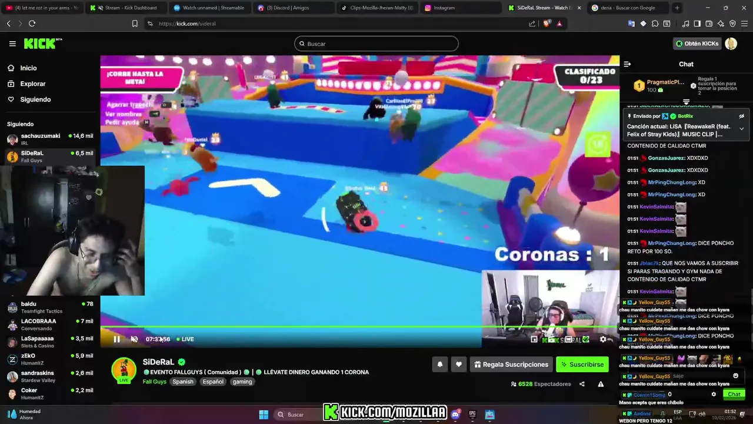Toggle mini player mode icon
This screenshot has height=424, width=753.
(534, 339)
